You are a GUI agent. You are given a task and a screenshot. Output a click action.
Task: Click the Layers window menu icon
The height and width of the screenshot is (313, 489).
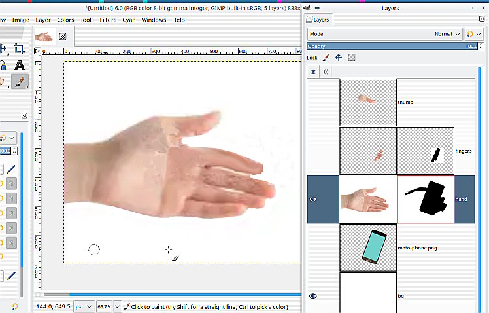click(x=307, y=8)
